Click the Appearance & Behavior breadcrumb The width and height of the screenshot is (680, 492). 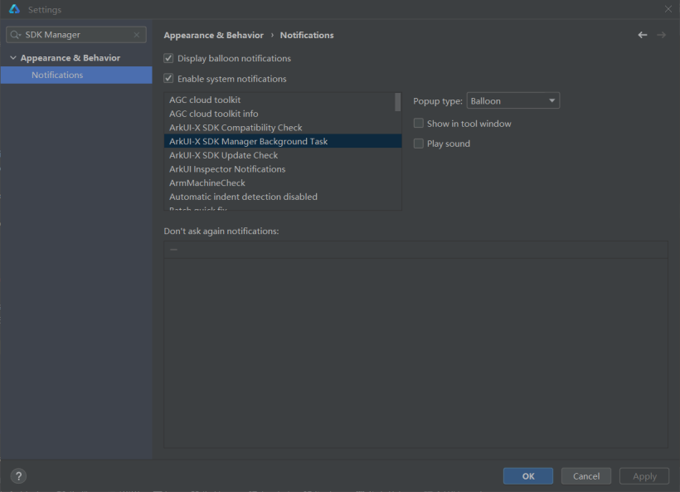coord(213,35)
